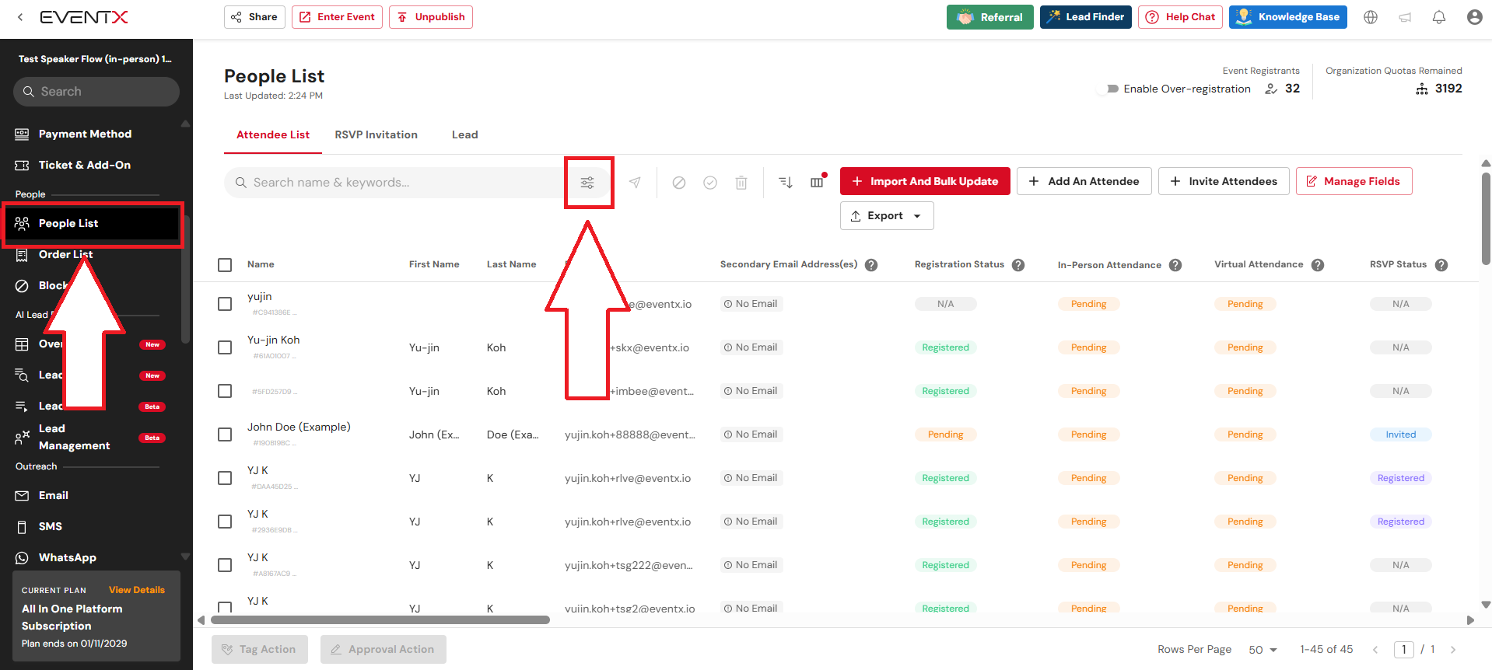Open Email under Outreach in sidebar
Screen dimensions: 1492x670
point(53,495)
